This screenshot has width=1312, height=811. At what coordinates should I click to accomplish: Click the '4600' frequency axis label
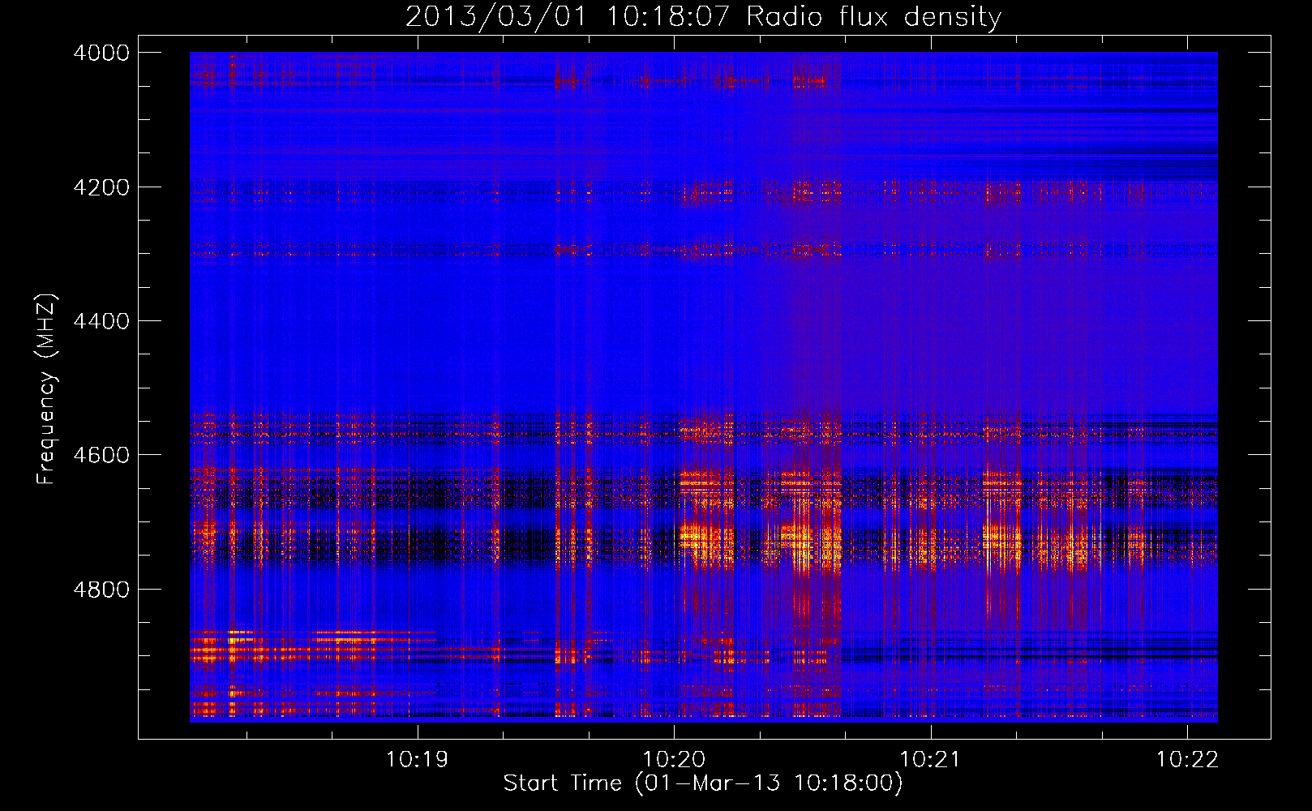point(101,455)
